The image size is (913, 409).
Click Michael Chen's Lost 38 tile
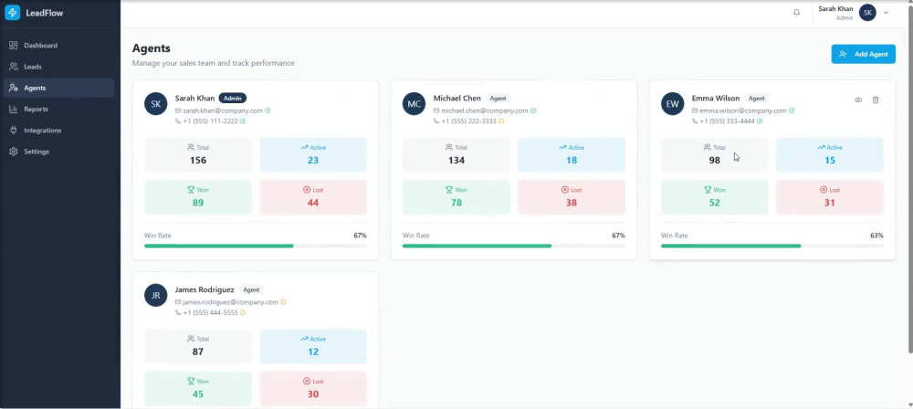572,197
